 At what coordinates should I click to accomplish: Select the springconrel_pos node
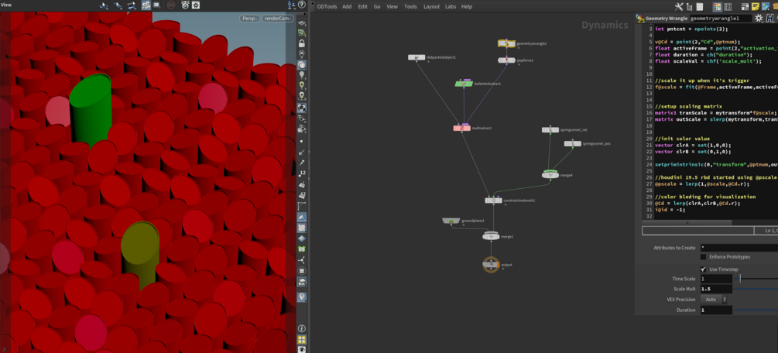[573, 143]
